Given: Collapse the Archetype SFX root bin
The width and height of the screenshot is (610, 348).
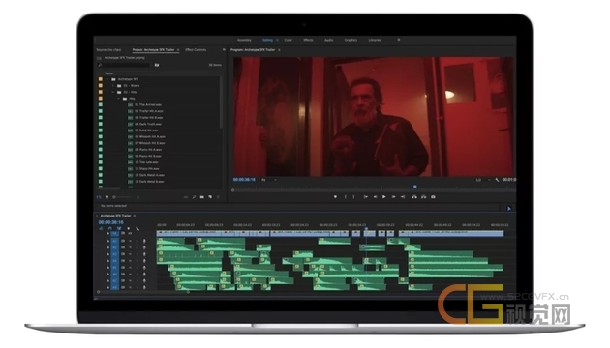Looking at the screenshot, I should (x=107, y=79).
